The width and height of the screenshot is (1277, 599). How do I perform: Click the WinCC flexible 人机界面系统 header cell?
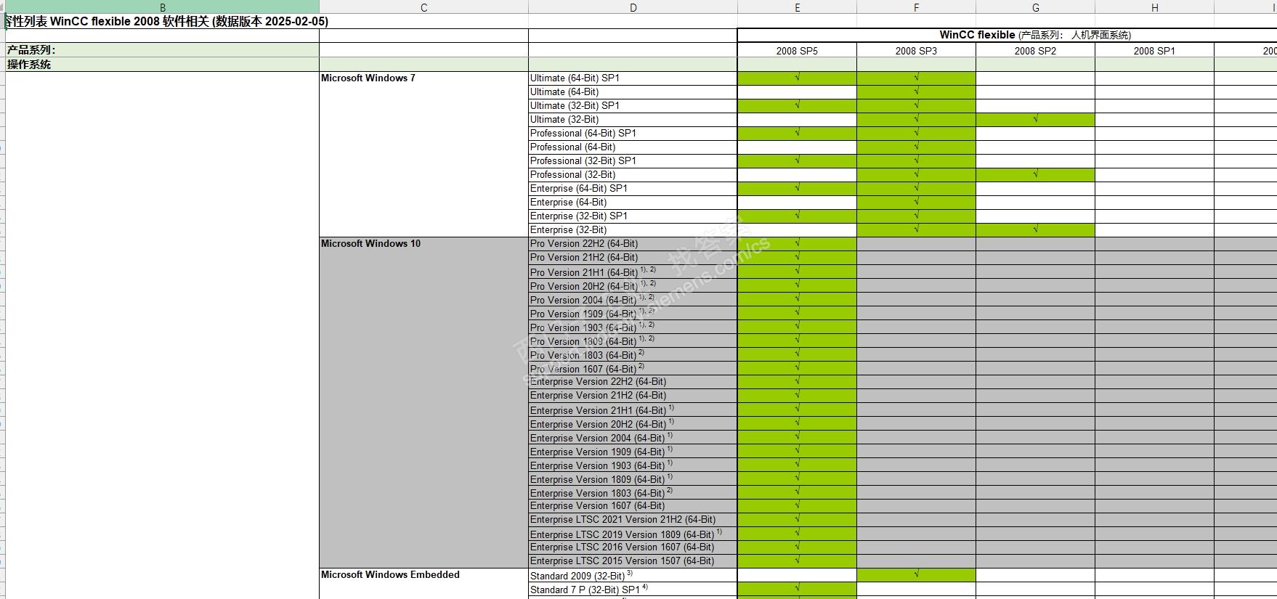pos(1034,35)
